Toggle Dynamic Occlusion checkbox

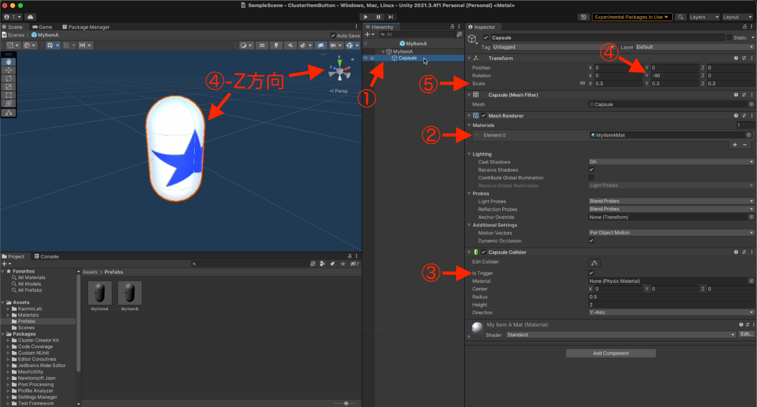[x=591, y=241]
